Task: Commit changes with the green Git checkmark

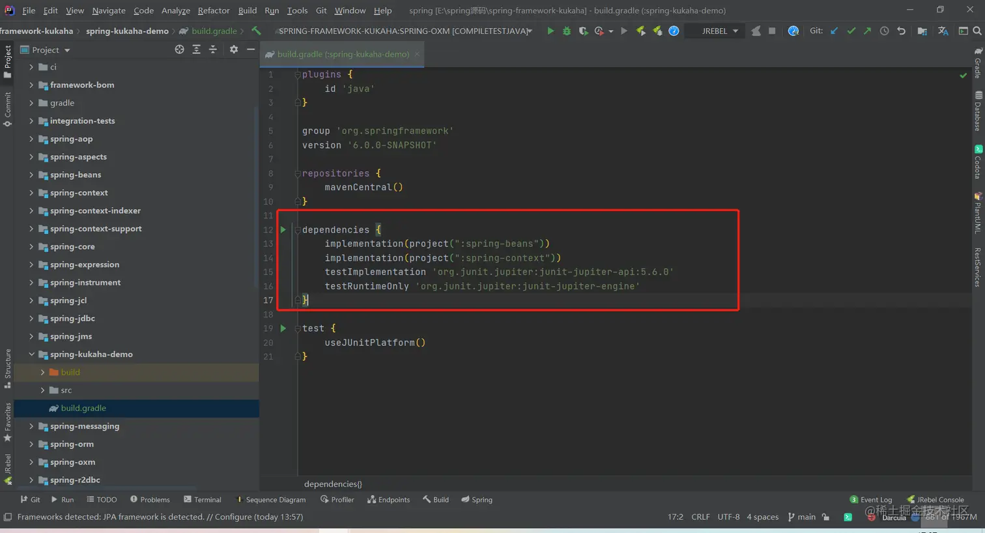Action: click(x=851, y=31)
